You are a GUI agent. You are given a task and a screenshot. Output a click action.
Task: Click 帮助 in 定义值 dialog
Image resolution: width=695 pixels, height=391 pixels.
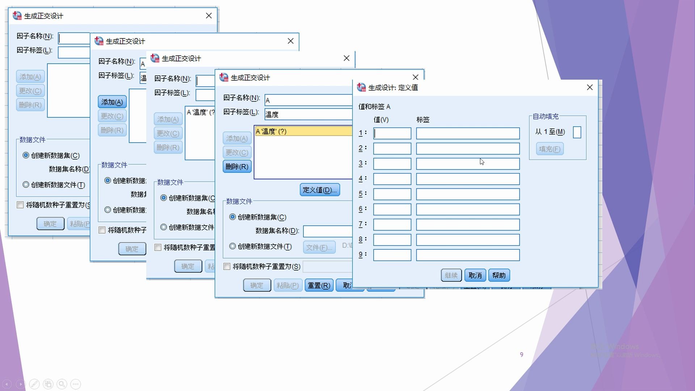[x=499, y=276]
